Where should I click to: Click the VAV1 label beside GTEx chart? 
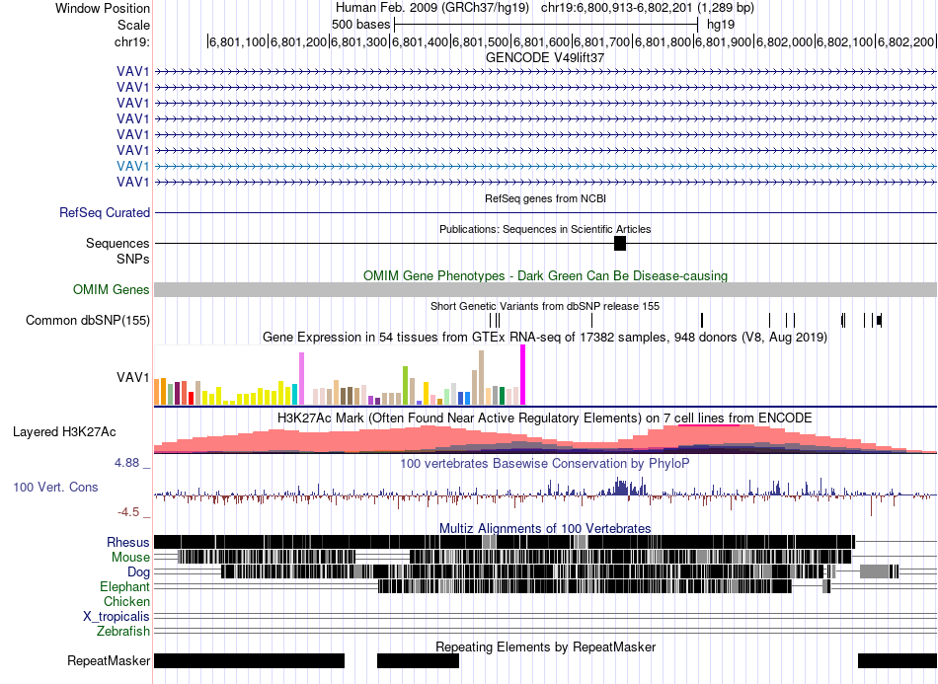133,377
